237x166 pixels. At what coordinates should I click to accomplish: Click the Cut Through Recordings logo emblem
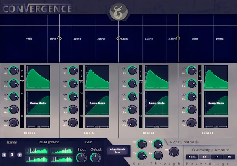tap(118, 12)
